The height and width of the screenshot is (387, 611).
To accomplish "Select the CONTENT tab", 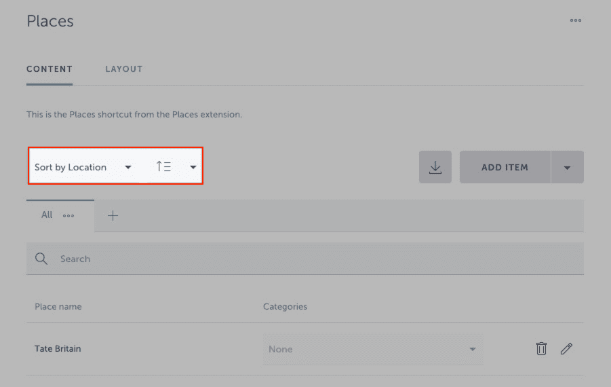I will [x=49, y=69].
